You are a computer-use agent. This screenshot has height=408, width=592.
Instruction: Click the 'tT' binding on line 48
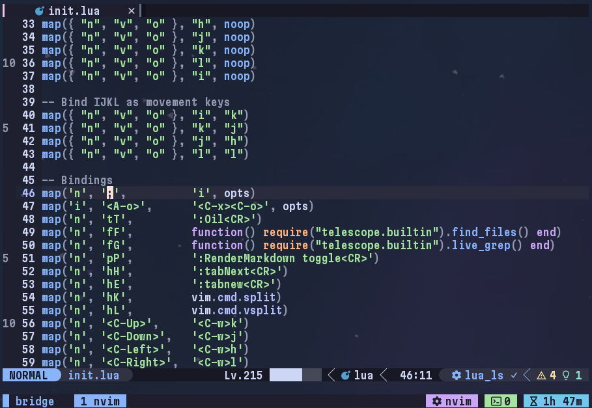click(113, 219)
